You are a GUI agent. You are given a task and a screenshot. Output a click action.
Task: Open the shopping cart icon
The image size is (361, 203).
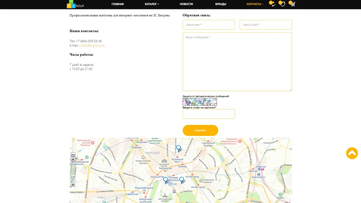coord(293,4)
